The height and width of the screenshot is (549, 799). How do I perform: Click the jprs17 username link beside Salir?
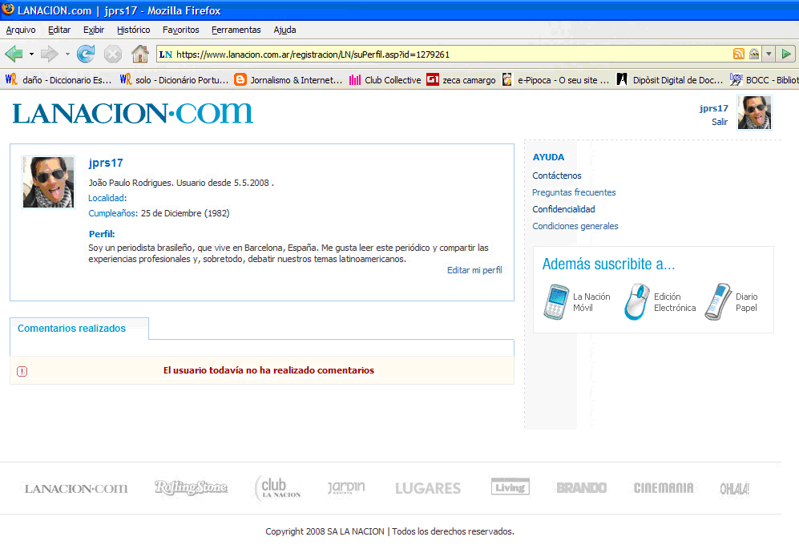click(713, 108)
